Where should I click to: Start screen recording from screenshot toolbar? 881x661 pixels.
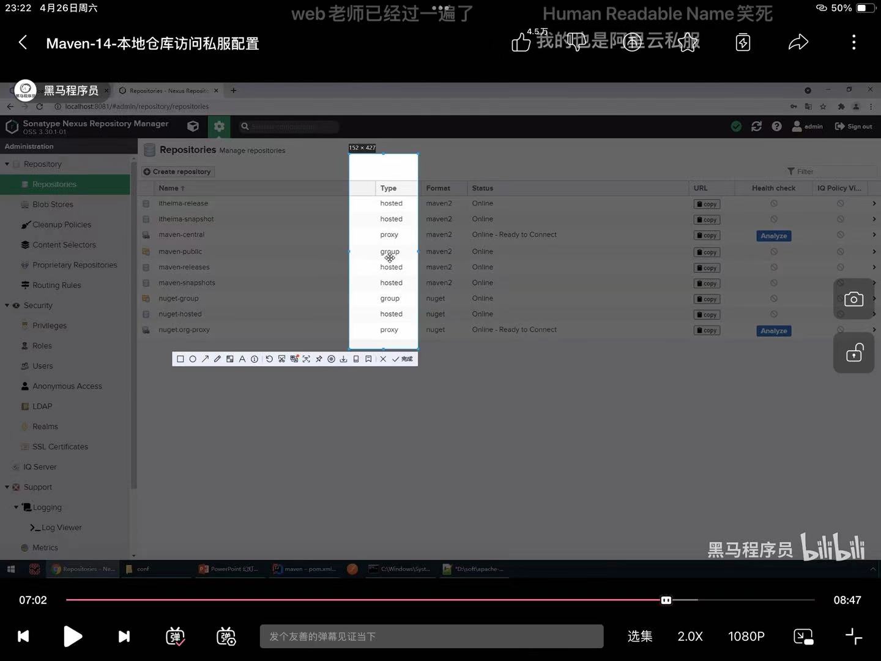click(x=331, y=359)
